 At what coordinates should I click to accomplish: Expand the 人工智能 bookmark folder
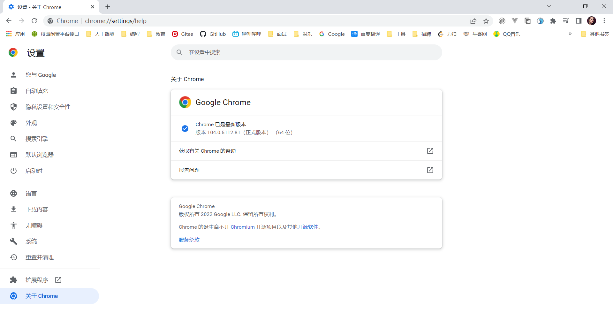click(100, 34)
